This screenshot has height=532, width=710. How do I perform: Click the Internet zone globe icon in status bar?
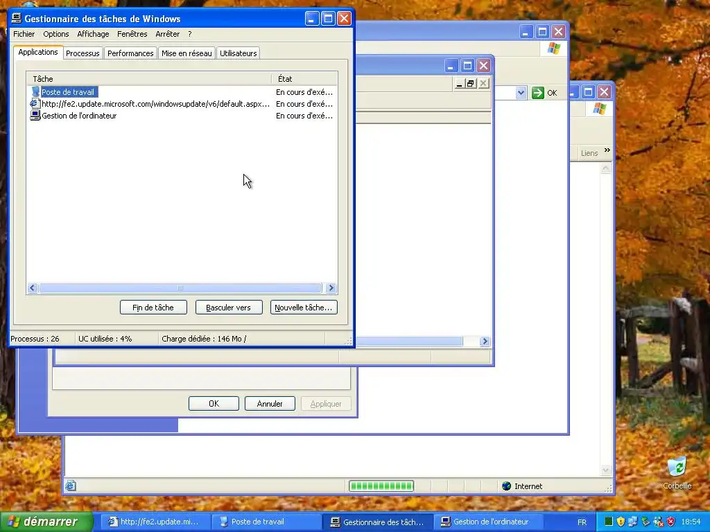507,486
